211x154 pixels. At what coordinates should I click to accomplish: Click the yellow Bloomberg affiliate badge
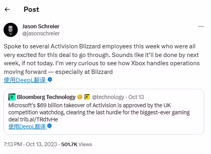click(87, 97)
